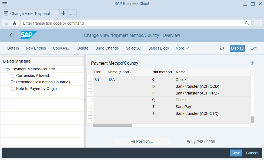Show more tabs via ellipsis icon
The image size is (264, 160).
tap(73, 14)
